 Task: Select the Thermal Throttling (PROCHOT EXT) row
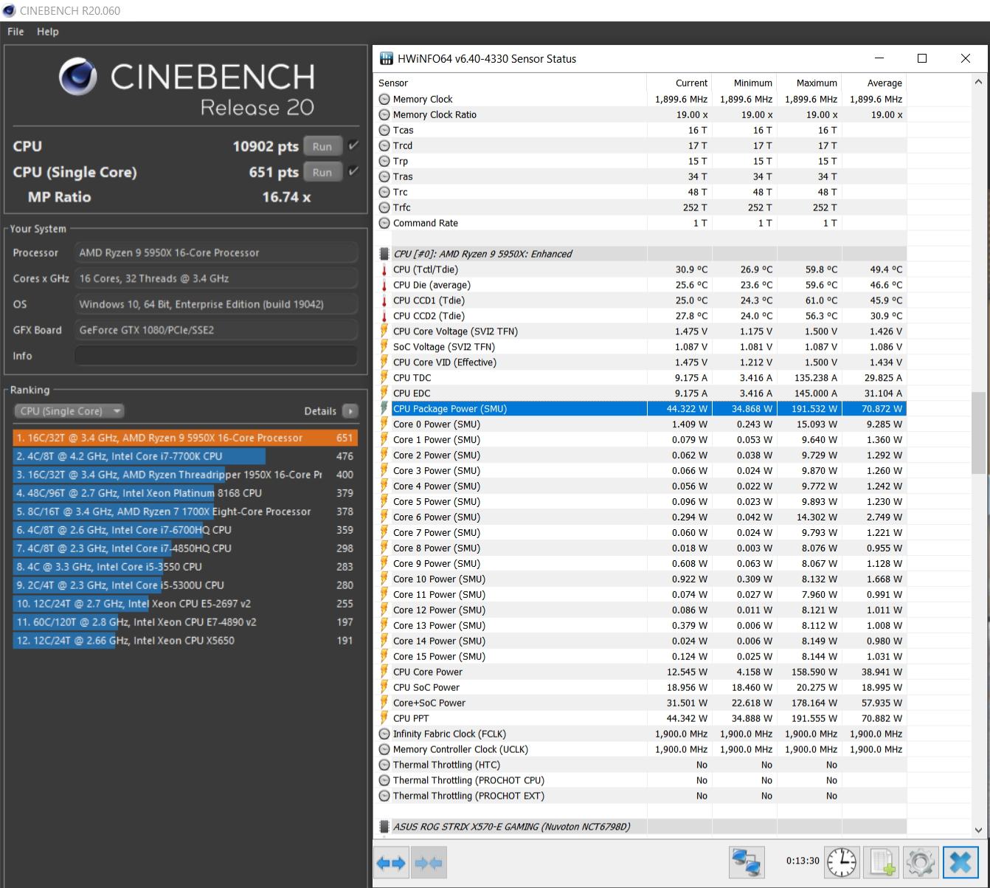click(641, 796)
